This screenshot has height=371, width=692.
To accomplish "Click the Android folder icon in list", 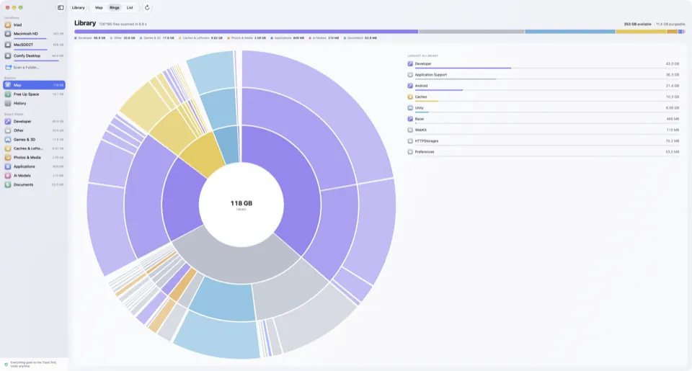I will 410,86.
